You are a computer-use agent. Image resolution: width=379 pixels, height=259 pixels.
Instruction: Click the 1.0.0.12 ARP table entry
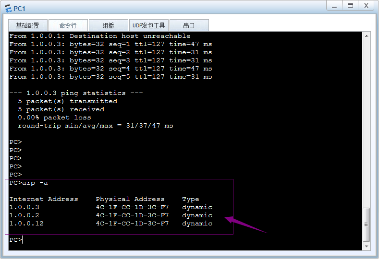26,224
